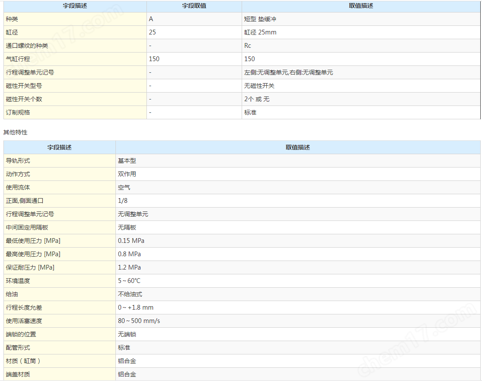Click the 订制规格 field label

coord(18,113)
